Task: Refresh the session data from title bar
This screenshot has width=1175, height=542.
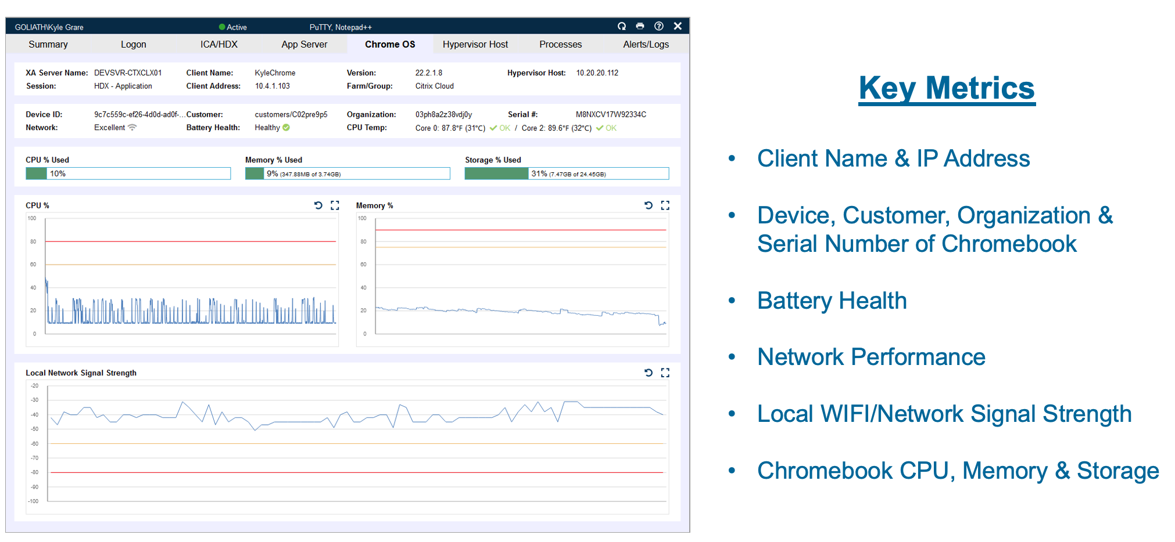Action: [622, 26]
